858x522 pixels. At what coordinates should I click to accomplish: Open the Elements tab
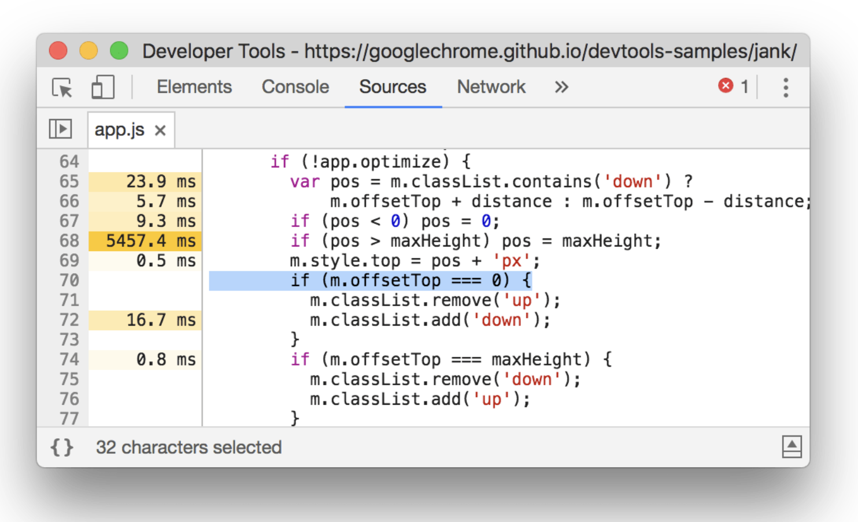[194, 87]
